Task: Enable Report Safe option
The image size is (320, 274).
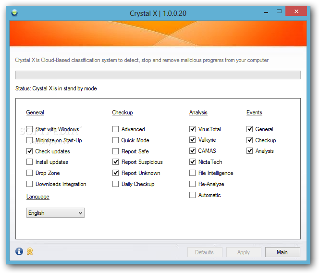Action: pyautogui.click(x=115, y=151)
